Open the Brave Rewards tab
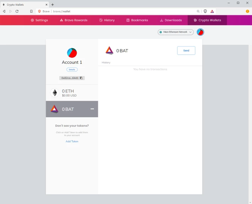The width and height of the screenshot is (252, 204). (73, 20)
